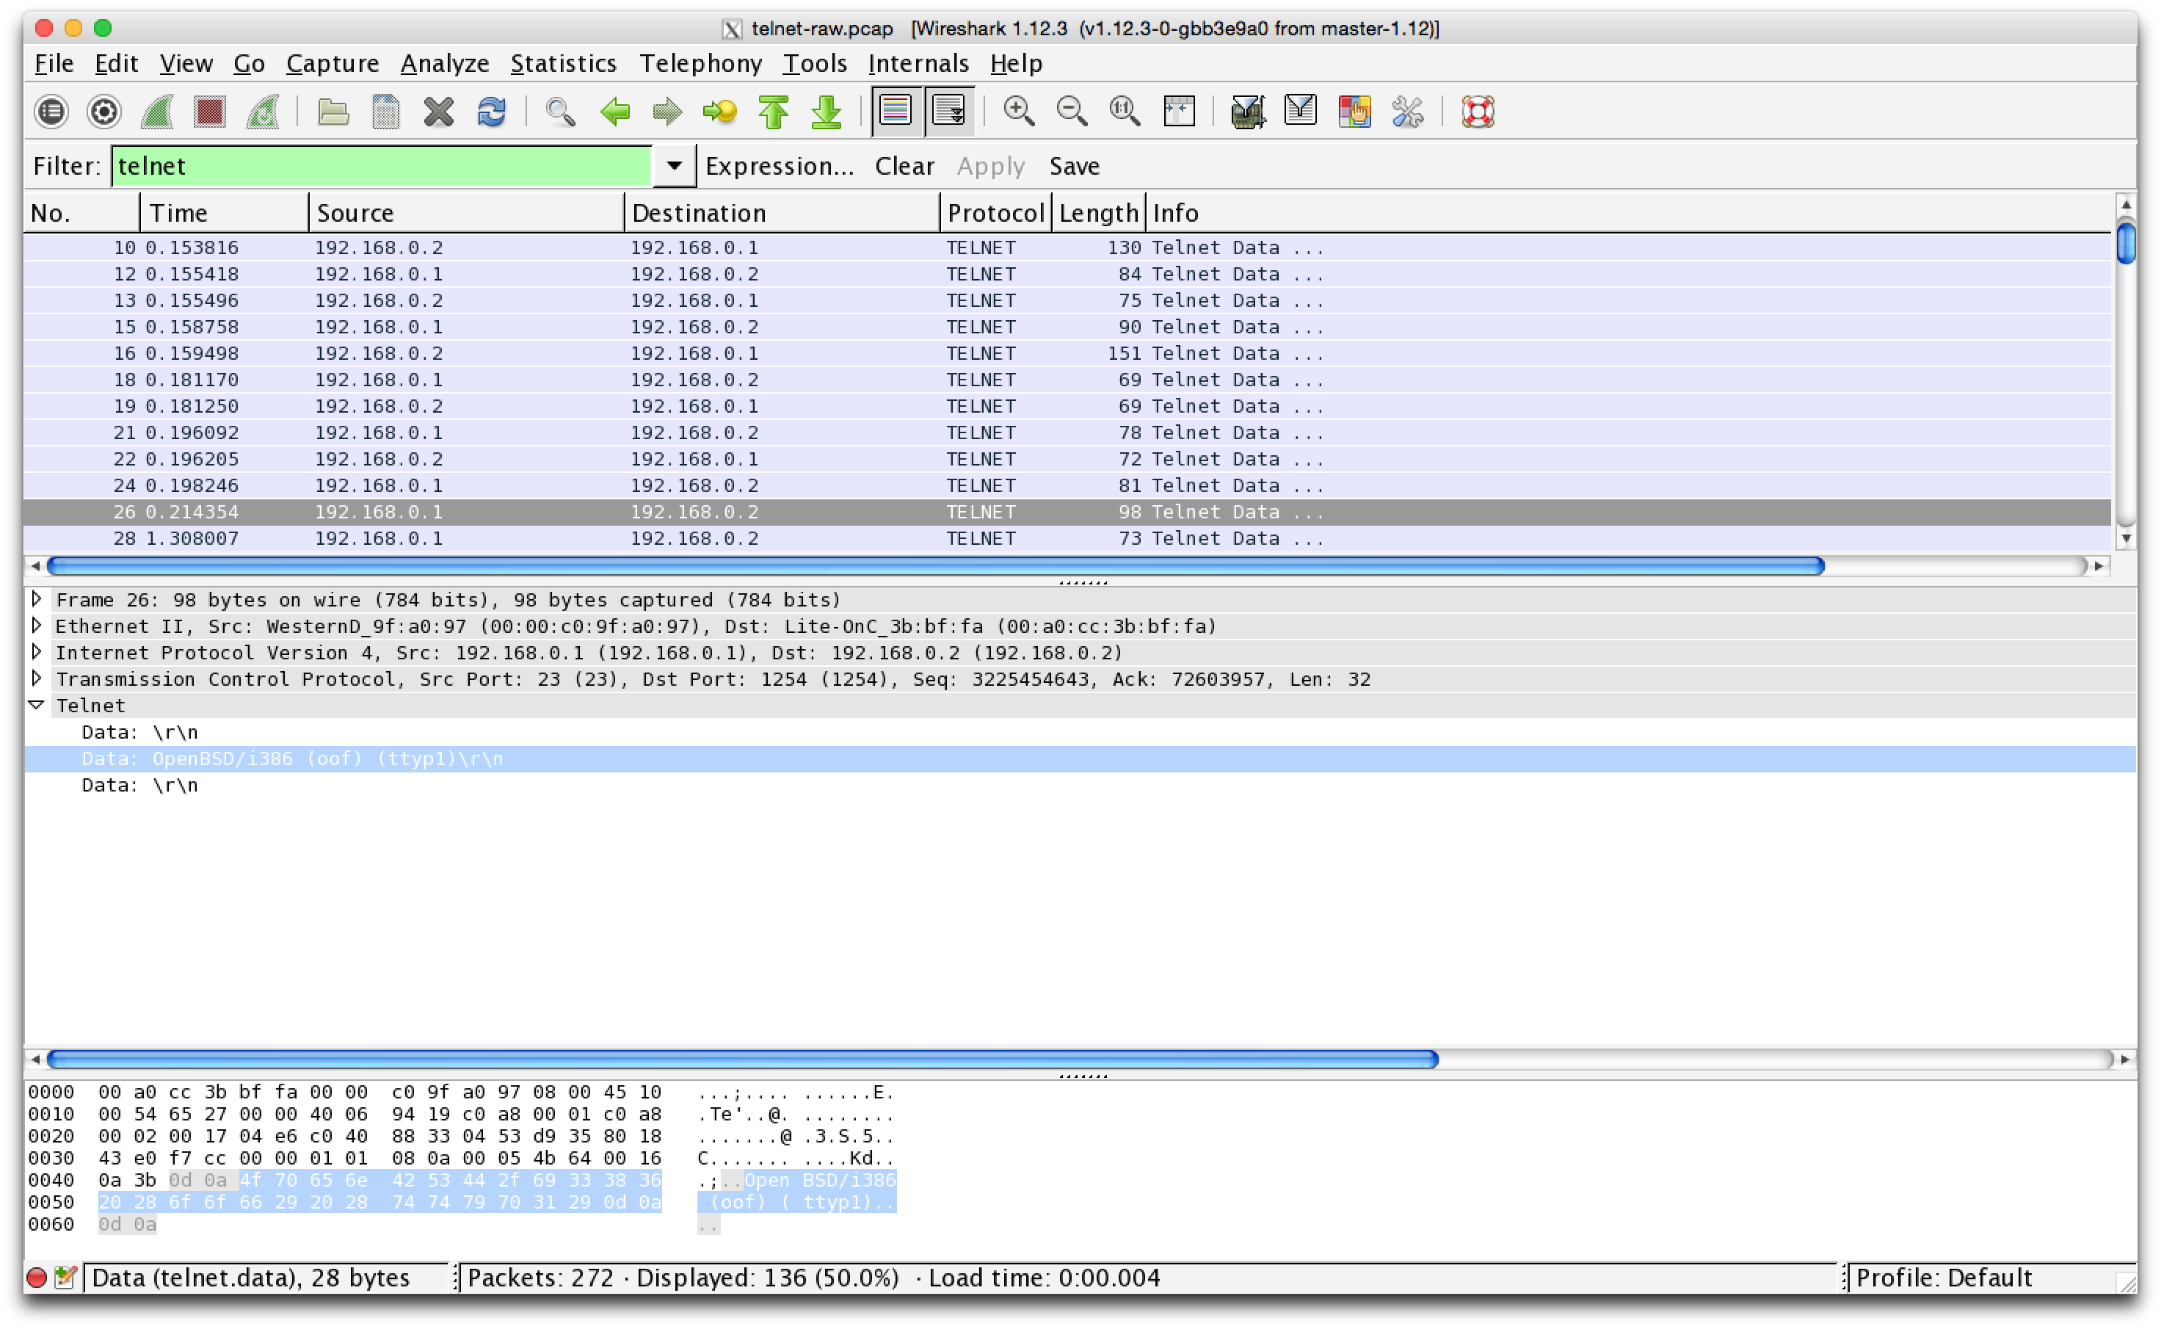Start a new live capture
Screen dimensions: 2161x1329
[x=156, y=112]
